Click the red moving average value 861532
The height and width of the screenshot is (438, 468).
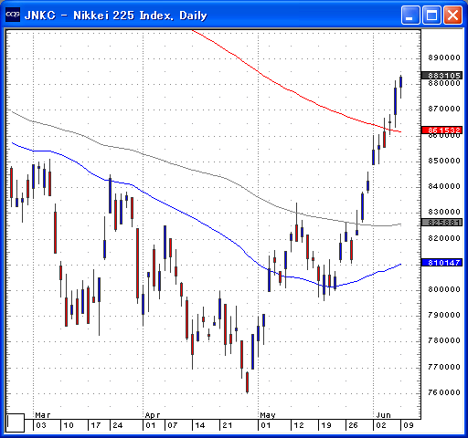441,130
